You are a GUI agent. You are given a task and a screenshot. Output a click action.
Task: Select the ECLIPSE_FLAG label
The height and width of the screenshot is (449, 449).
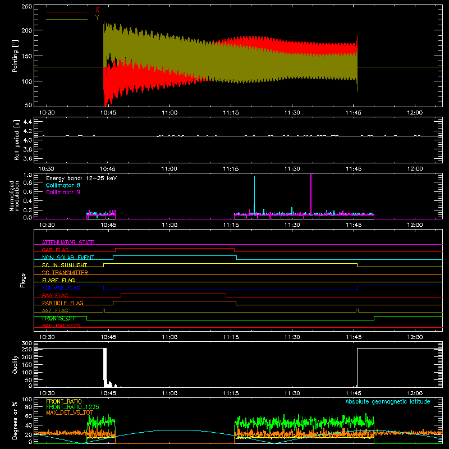point(61,288)
